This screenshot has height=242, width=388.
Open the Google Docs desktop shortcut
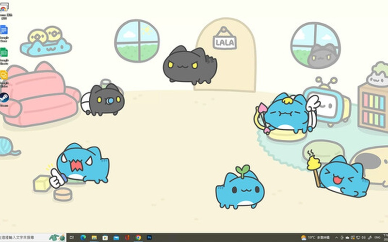[x=4, y=33]
